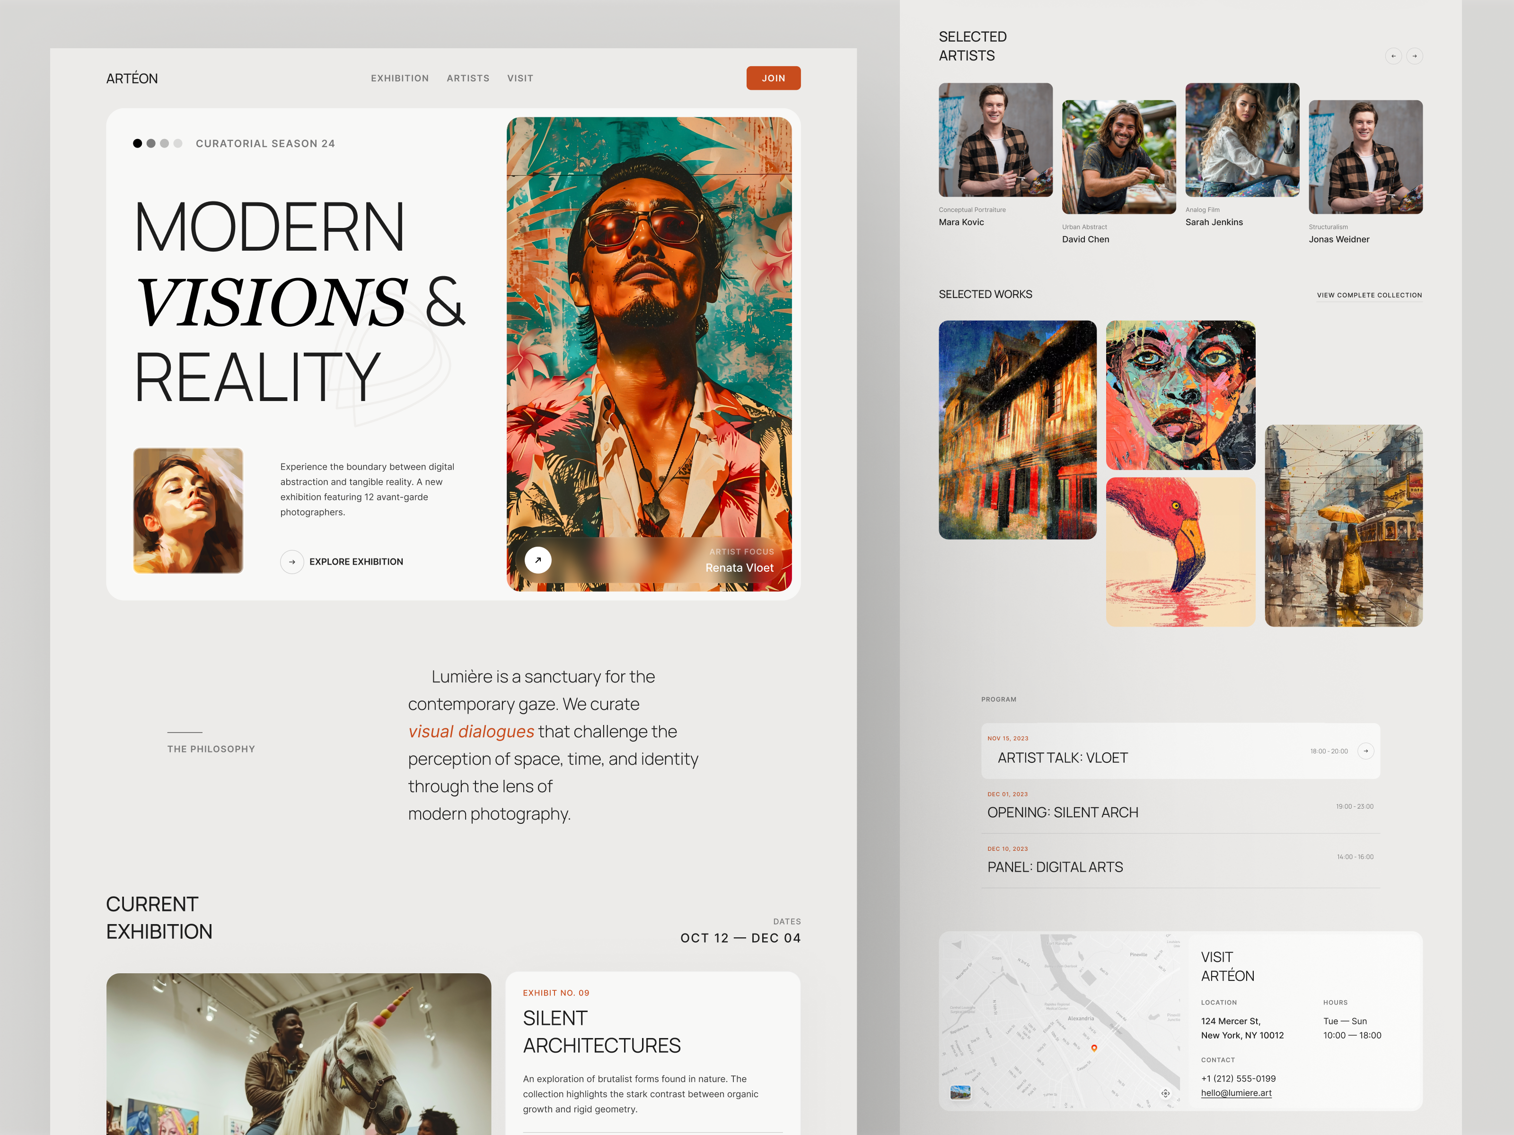Image resolution: width=1514 pixels, height=1135 pixels.
Task: Click the locate-me crosshair icon on map
Action: [1166, 1093]
